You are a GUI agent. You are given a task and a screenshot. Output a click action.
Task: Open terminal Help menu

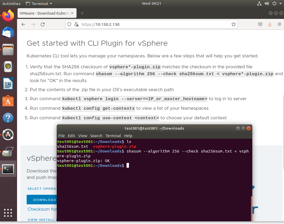pos(128,136)
